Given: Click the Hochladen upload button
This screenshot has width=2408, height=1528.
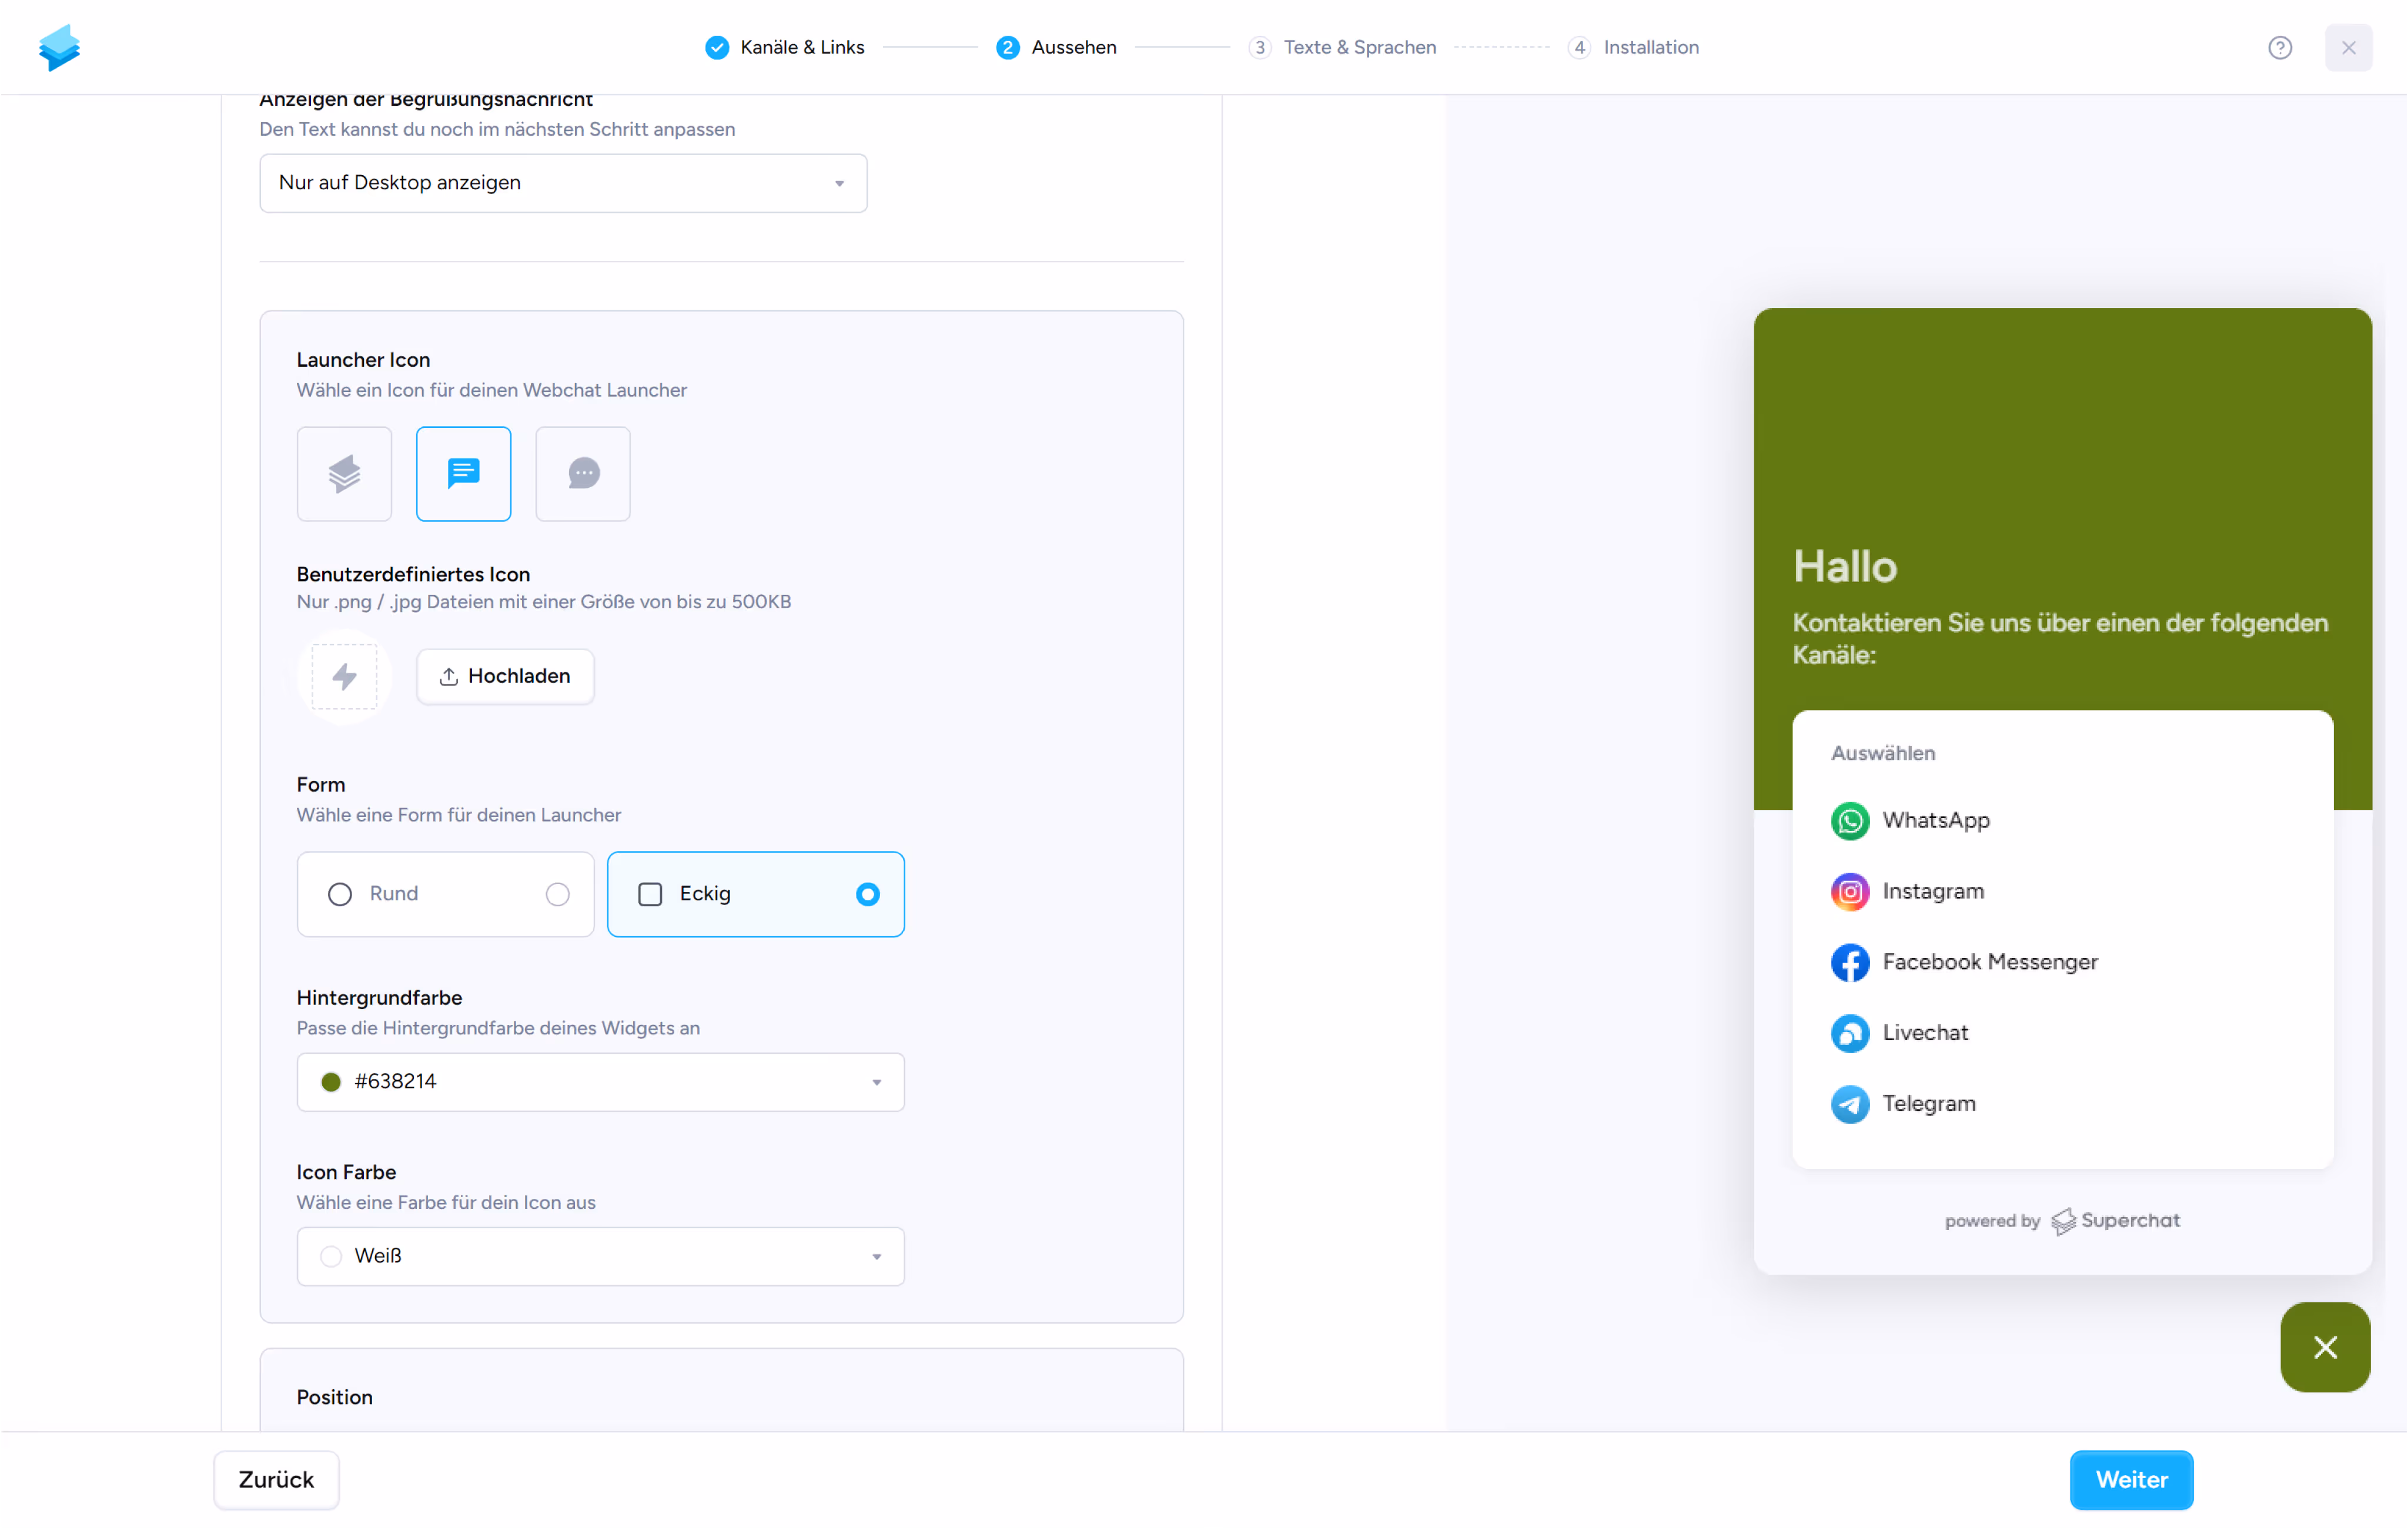Looking at the screenshot, I should 505,676.
